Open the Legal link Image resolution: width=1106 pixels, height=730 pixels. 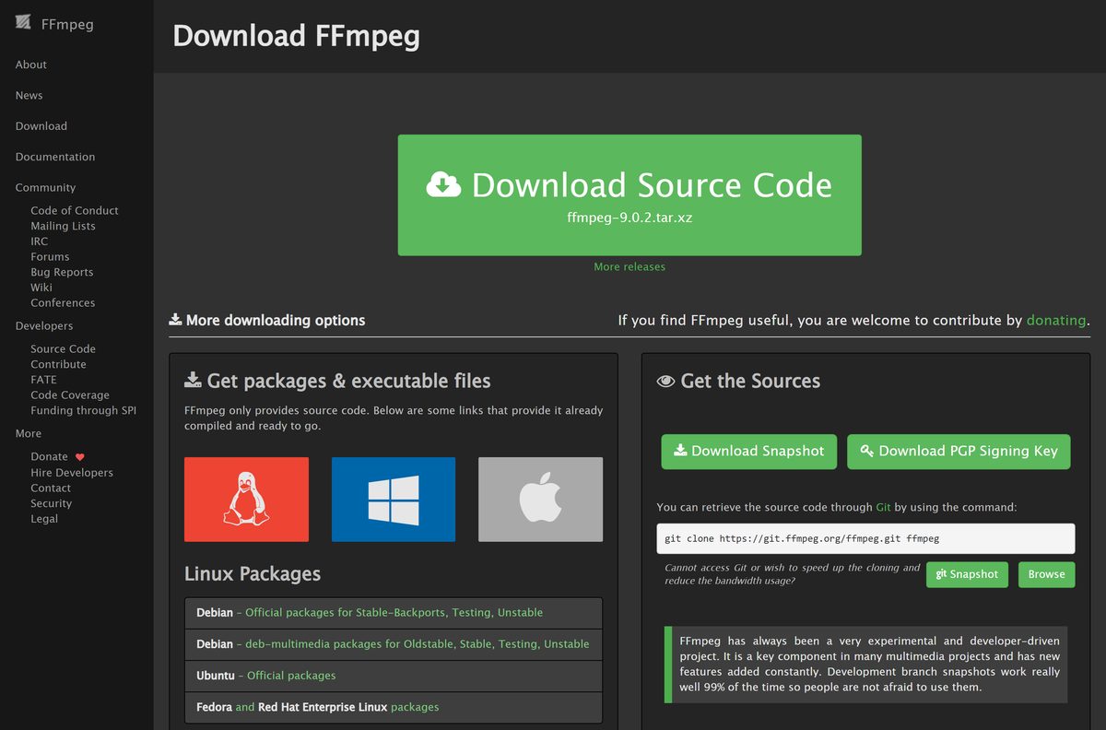click(x=44, y=518)
